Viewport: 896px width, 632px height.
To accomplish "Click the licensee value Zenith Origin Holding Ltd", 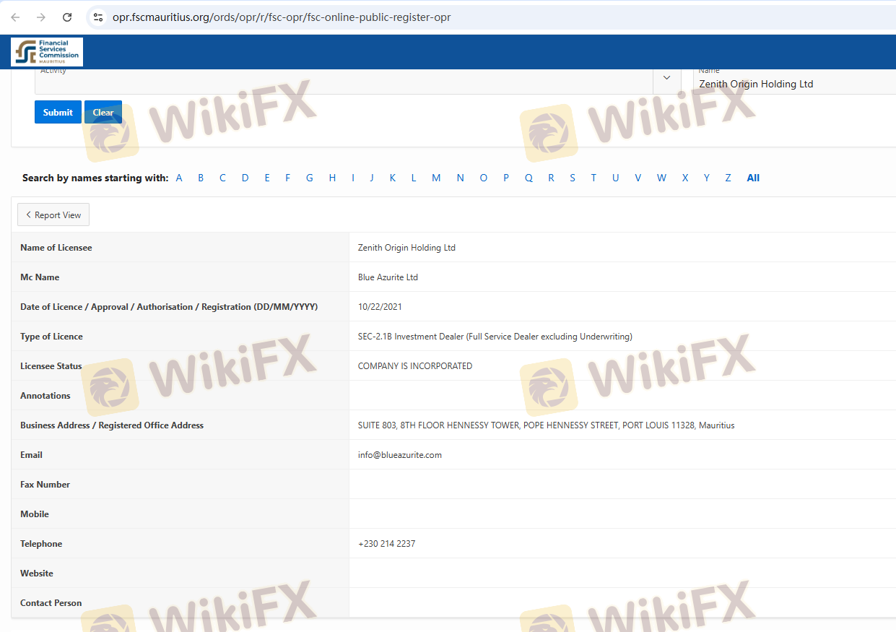I will tap(406, 248).
